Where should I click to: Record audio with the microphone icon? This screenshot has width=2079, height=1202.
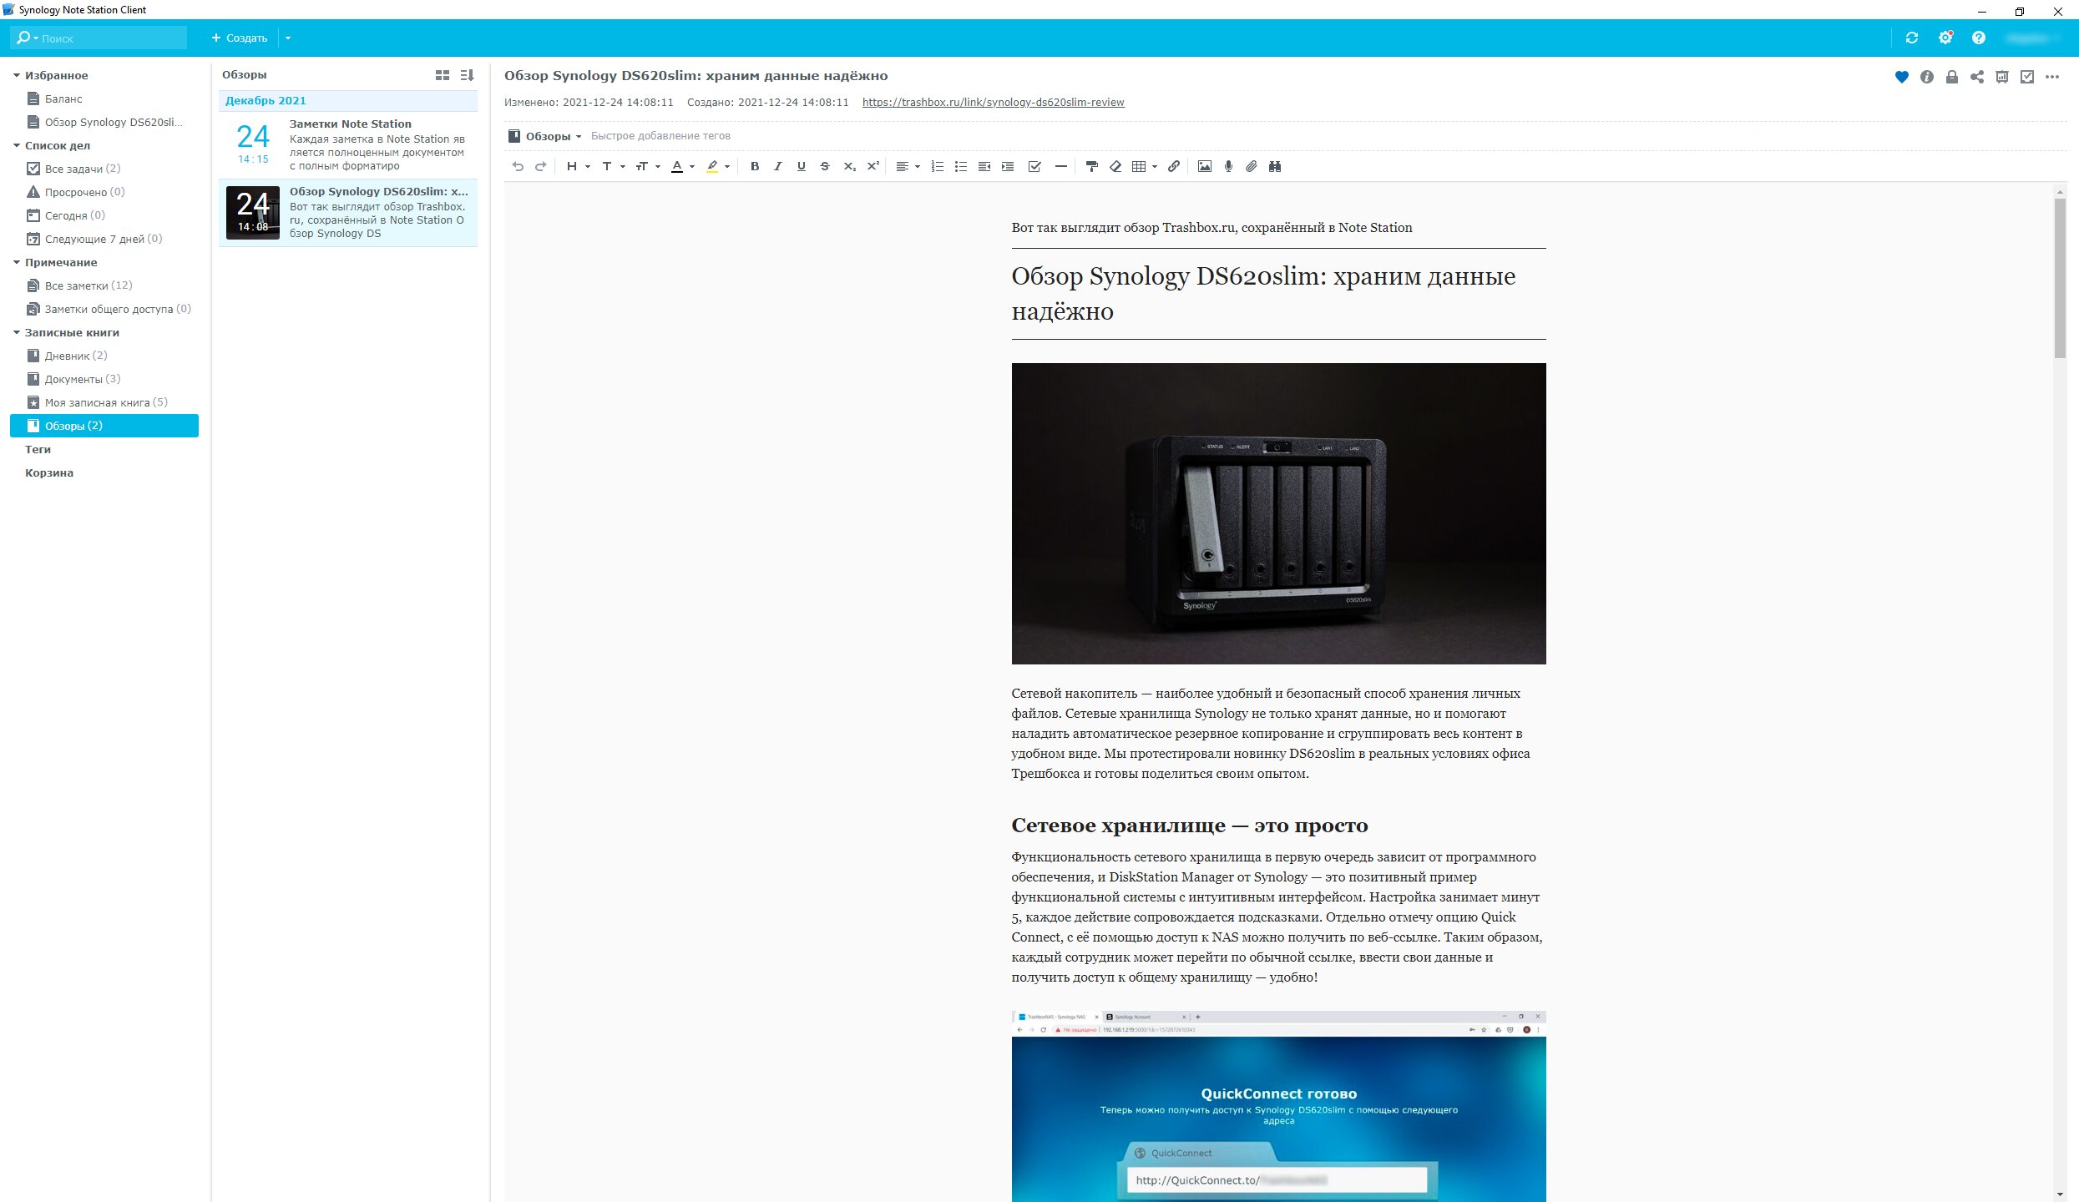tap(1228, 166)
